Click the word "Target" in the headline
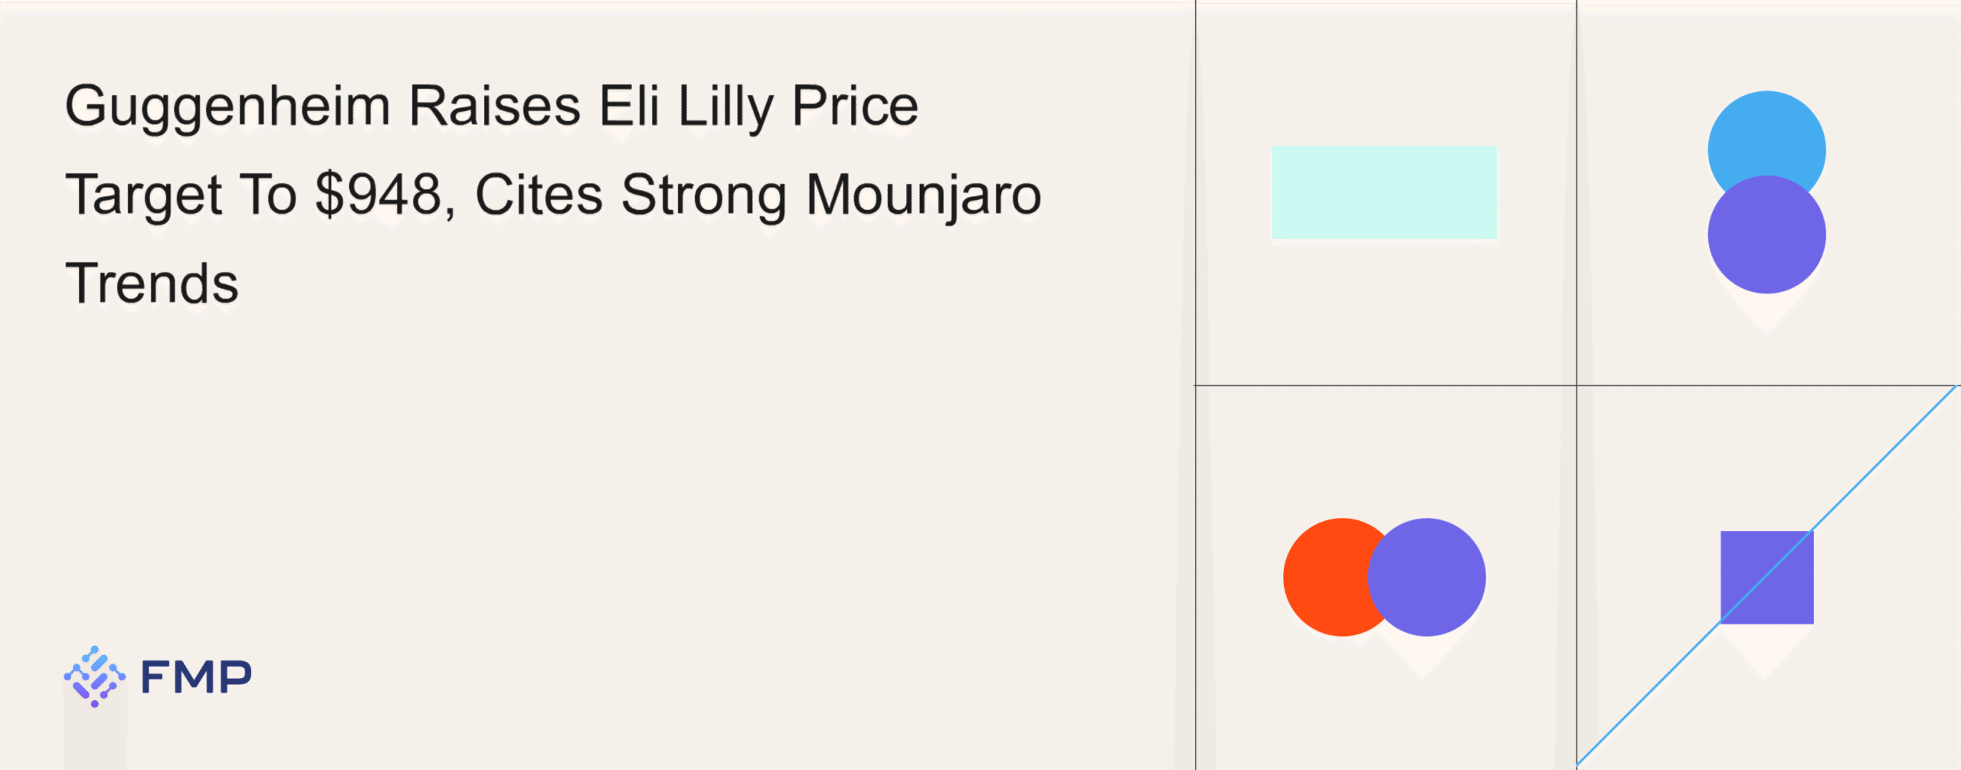 tap(144, 195)
